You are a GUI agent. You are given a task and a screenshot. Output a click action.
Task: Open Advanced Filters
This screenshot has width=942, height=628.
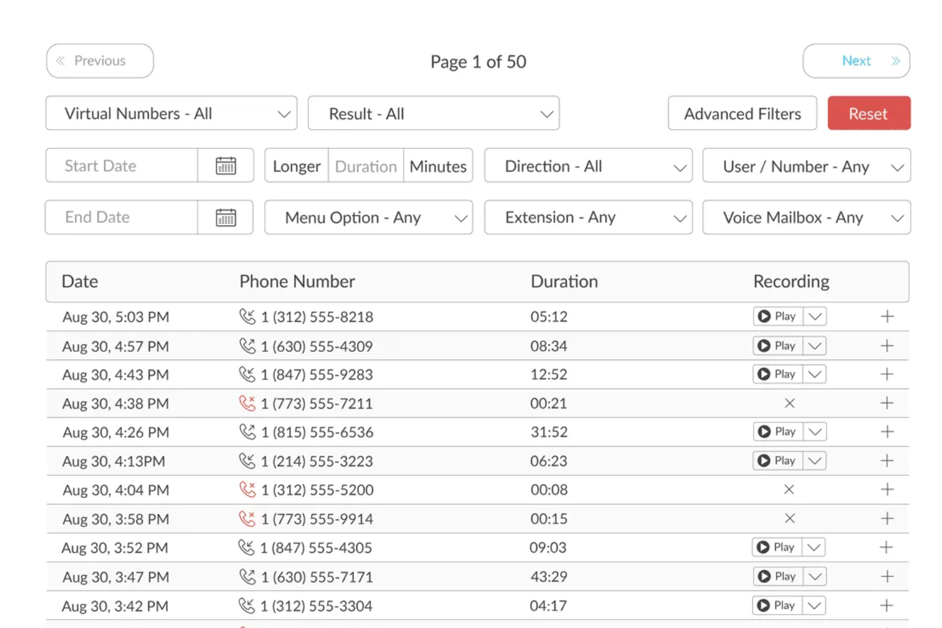point(742,113)
